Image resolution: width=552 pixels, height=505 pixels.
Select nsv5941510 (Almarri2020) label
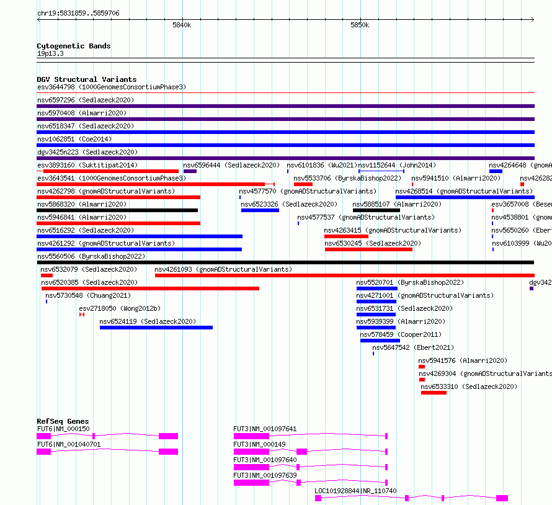coord(456,178)
